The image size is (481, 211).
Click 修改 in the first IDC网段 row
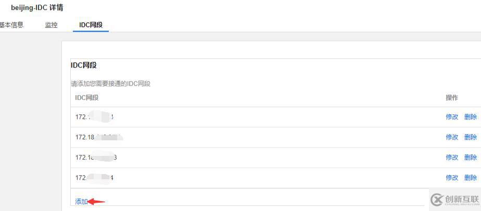coord(452,117)
